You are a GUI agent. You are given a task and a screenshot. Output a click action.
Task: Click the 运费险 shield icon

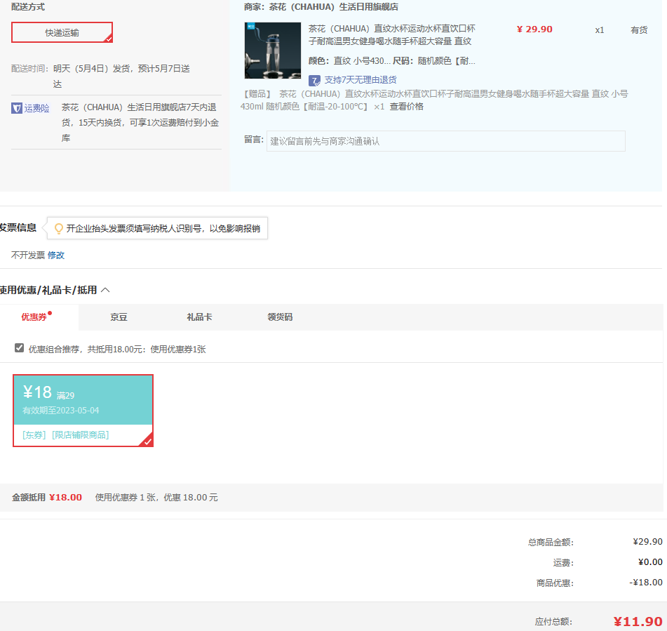17,108
